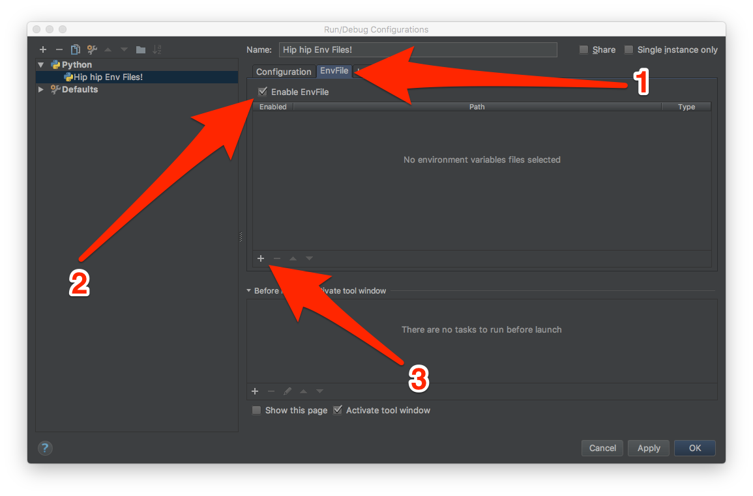Image resolution: width=753 pixels, height=496 pixels.
Task: Move configuration up in the list
Action: coord(108,49)
